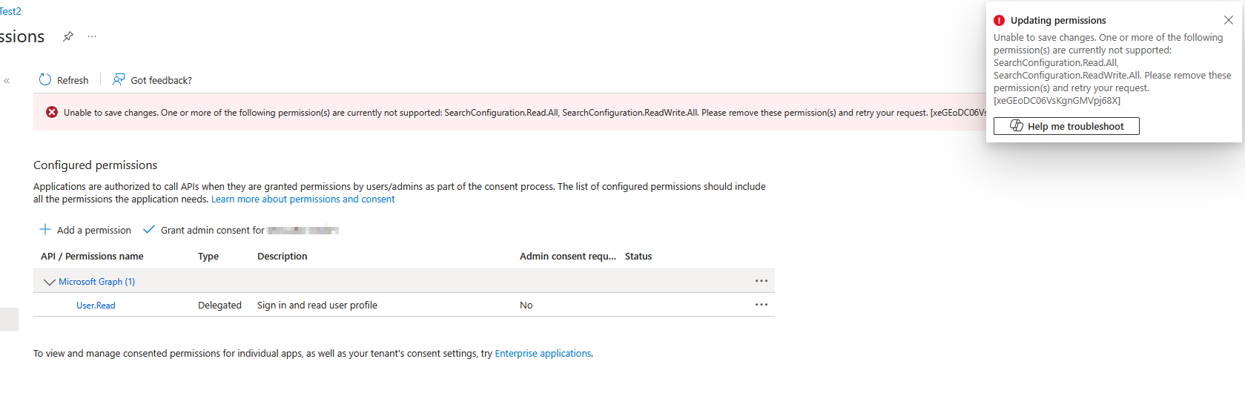1245x396 pixels.
Task: Open more options for Microsoft Graph row
Action: pyautogui.click(x=761, y=281)
